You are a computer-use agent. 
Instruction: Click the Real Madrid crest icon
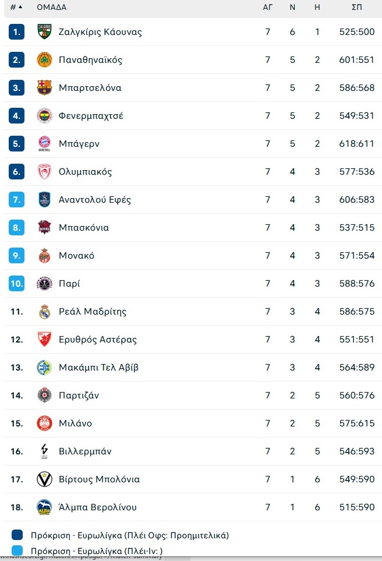coord(44,311)
